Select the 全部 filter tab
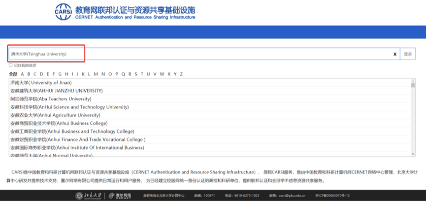 click(x=13, y=74)
